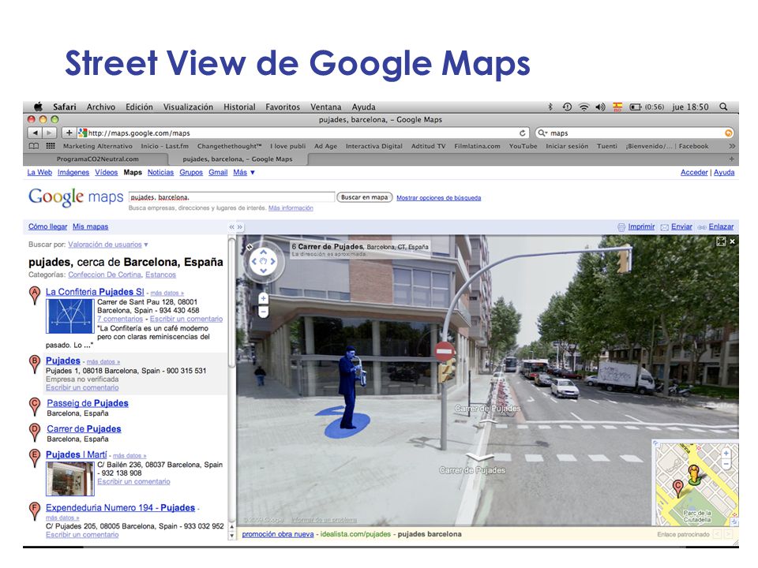Click the Google Maps search field
Image resolution: width=758 pixels, height=568 pixels.
(231, 197)
